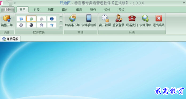The width and height of the screenshot is (186, 99).
Task: Select the gray blocks skin thumbnail
Action: click(x=41, y=19)
